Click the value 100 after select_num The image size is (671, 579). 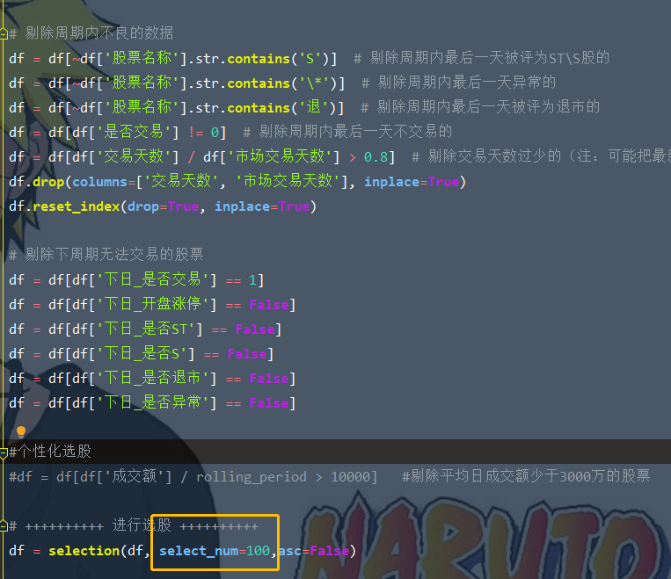pos(259,551)
